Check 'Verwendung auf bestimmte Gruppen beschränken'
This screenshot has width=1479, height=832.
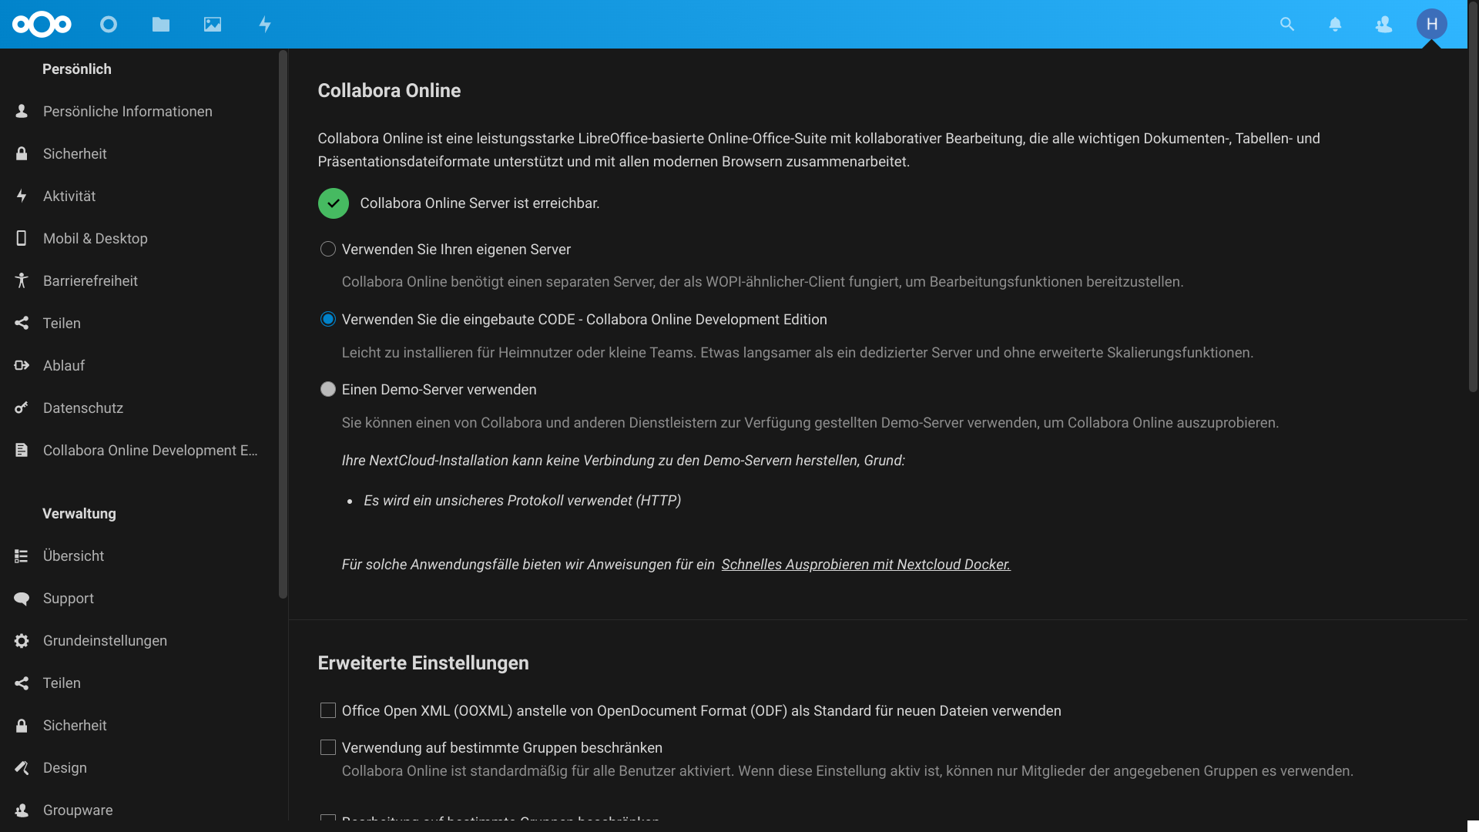[328, 747]
